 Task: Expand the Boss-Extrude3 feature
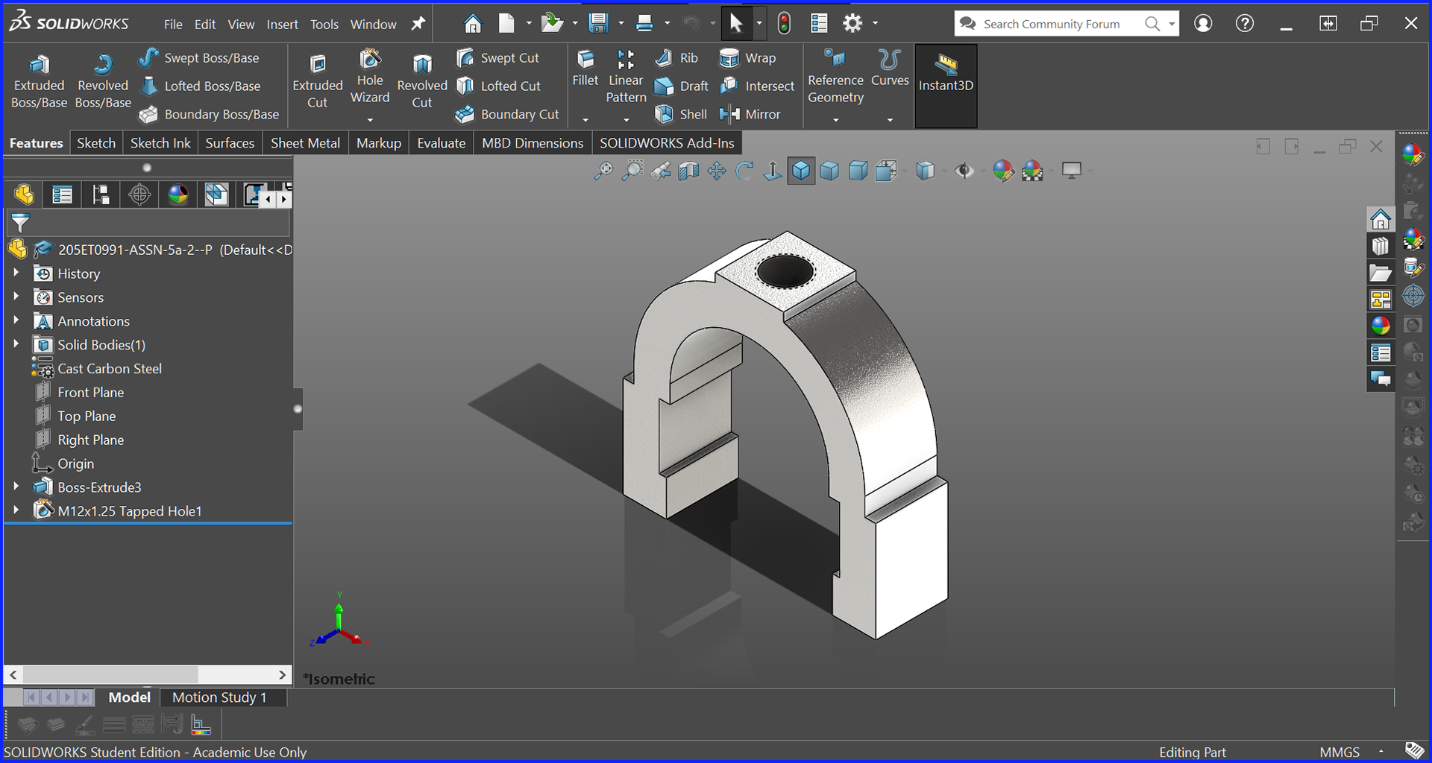point(16,487)
